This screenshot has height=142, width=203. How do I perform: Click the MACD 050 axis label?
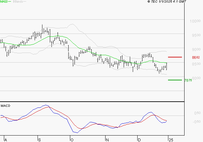point(197,113)
